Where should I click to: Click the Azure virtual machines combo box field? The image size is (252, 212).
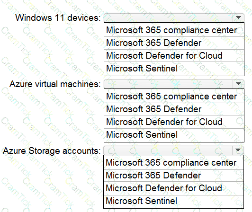[x=174, y=84]
